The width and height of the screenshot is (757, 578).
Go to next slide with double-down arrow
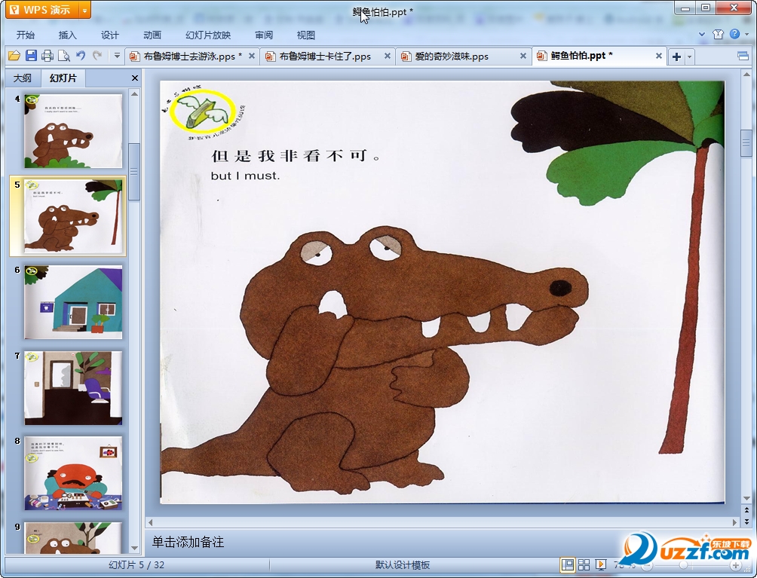[x=746, y=521]
